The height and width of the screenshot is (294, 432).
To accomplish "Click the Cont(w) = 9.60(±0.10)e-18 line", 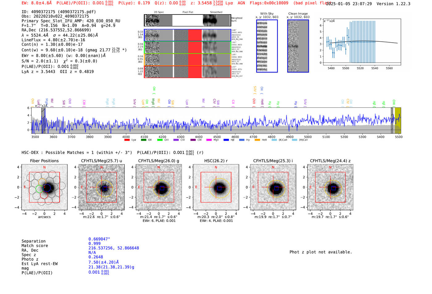I will point(74,50).
